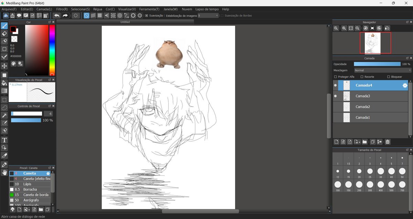Check Proteger Alfa option

[336, 77]
